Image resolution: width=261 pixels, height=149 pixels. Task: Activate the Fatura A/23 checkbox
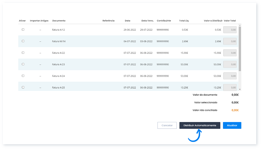point(23,64)
